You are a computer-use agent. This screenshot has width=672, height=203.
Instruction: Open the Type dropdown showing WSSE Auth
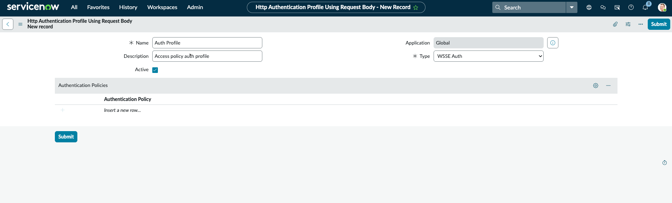click(x=488, y=56)
